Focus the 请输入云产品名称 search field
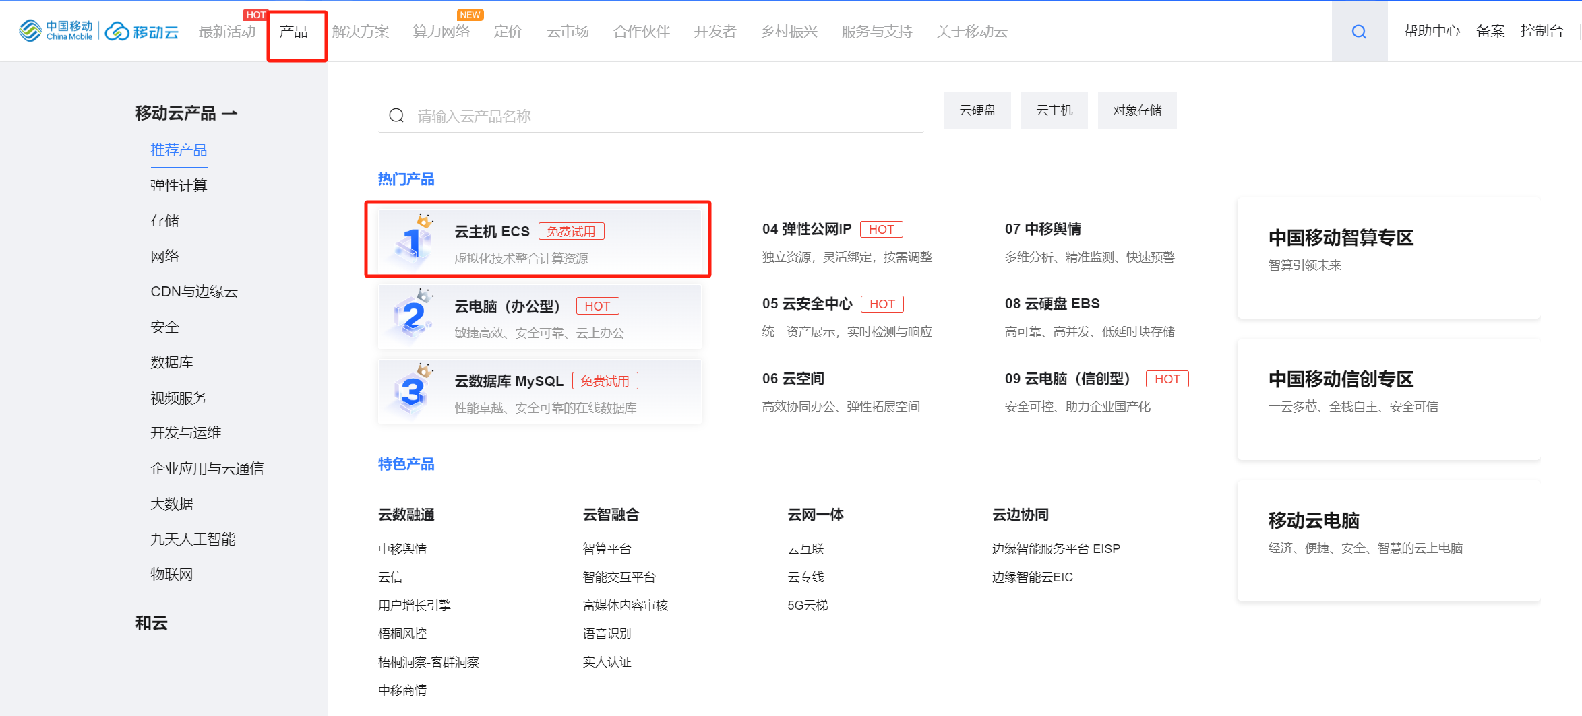1582x716 pixels. point(650,116)
